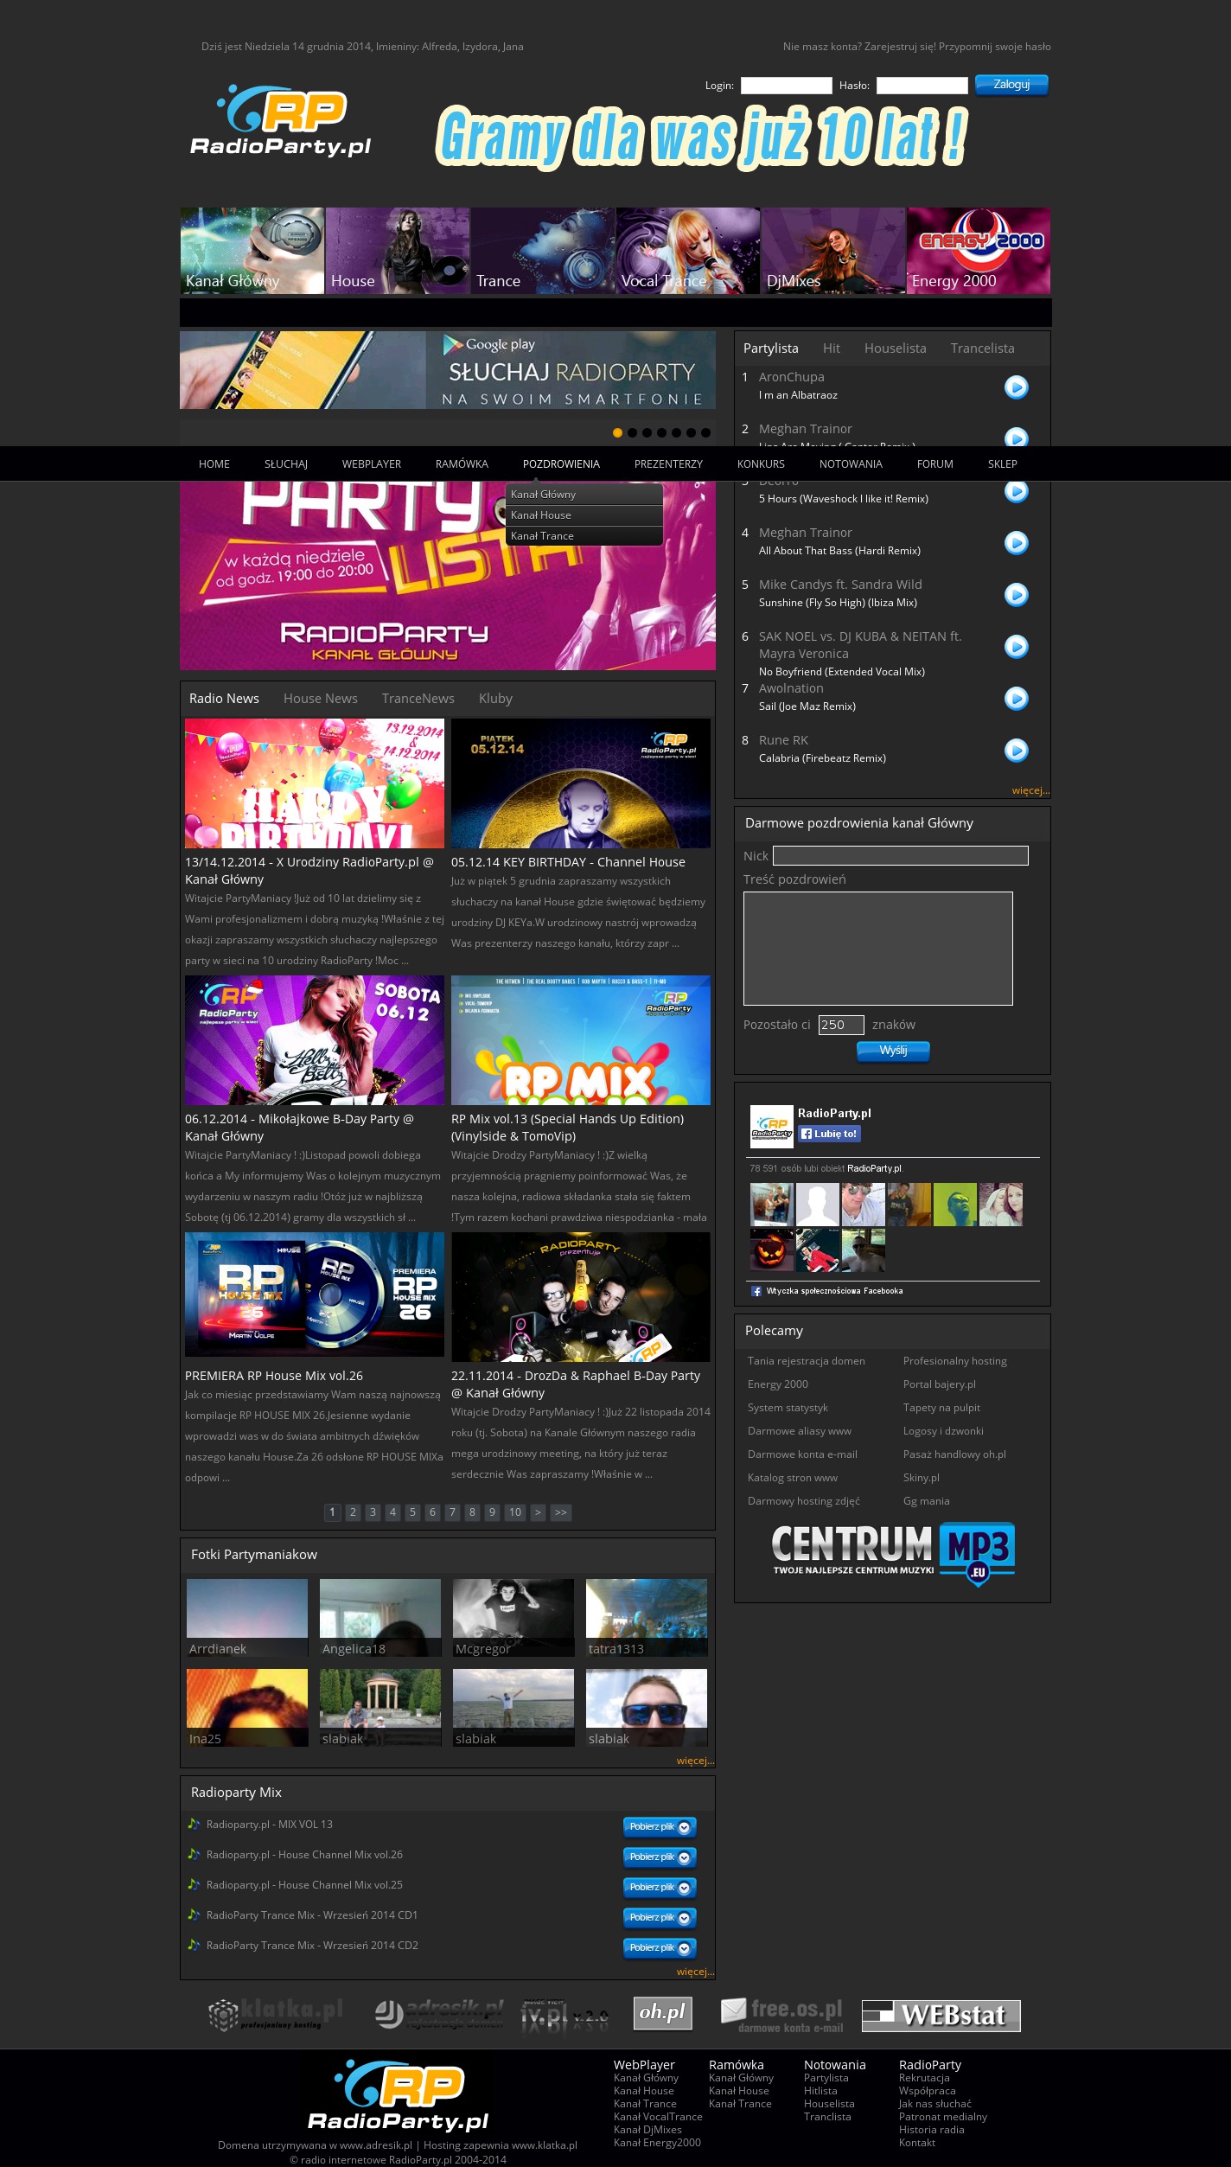Play Mike Candys Sunshine track
Image resolution: width=1231 pixels, height=2167 pixels.
tap(1016, 594)
